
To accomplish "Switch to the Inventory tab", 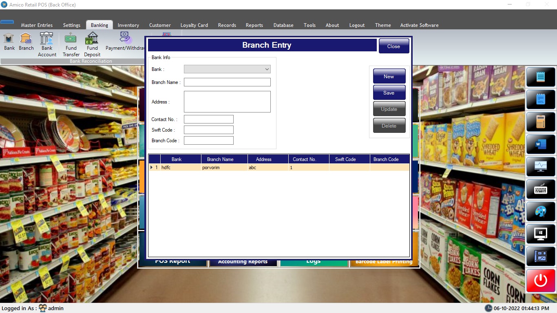I will pos(128,25).
